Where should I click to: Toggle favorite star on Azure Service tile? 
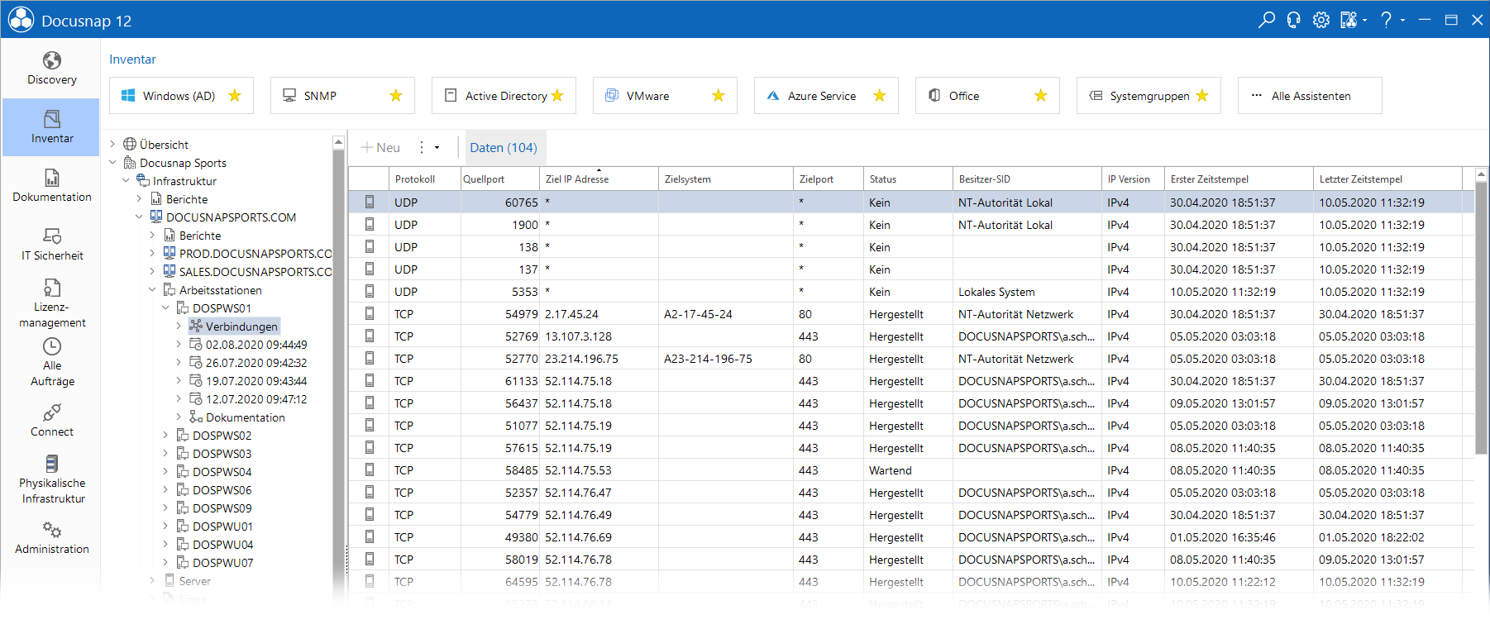(x=880, y=96)
